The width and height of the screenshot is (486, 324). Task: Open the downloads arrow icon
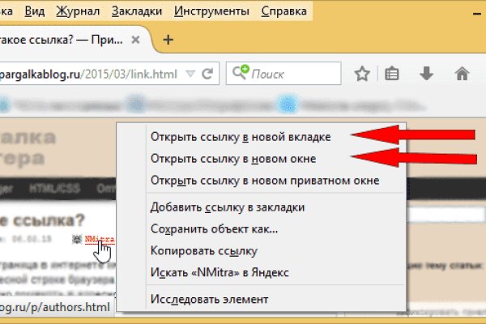pyautogui.click(x=426, y=74)
